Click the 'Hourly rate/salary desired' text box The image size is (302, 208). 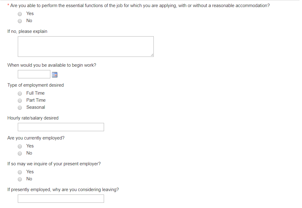point(60,127)
